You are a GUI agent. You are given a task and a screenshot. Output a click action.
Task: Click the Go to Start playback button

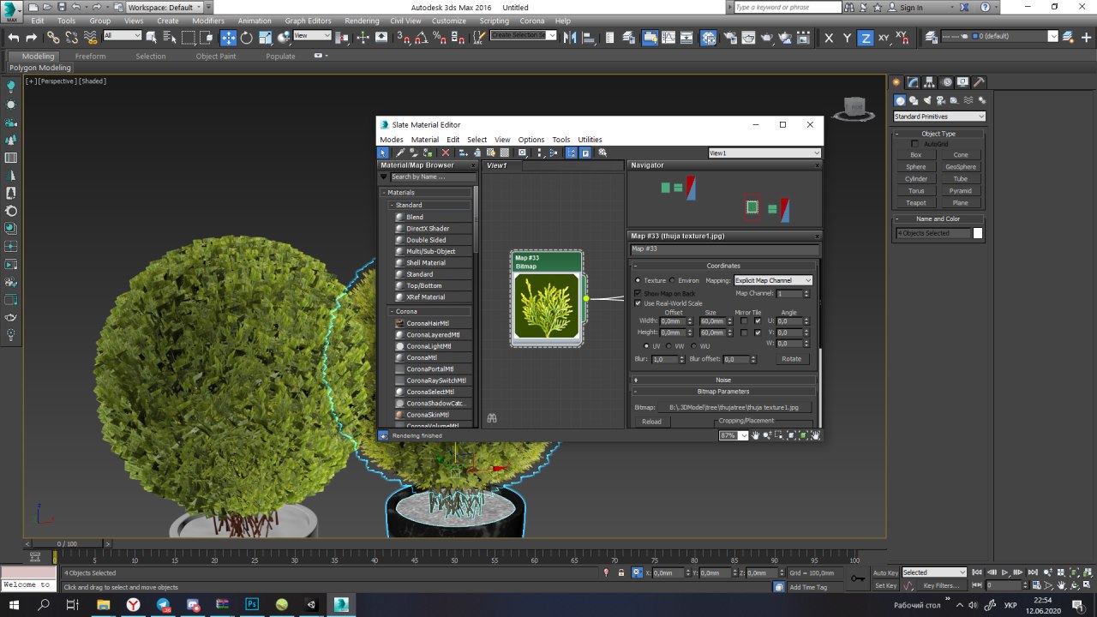coord(976,572)
